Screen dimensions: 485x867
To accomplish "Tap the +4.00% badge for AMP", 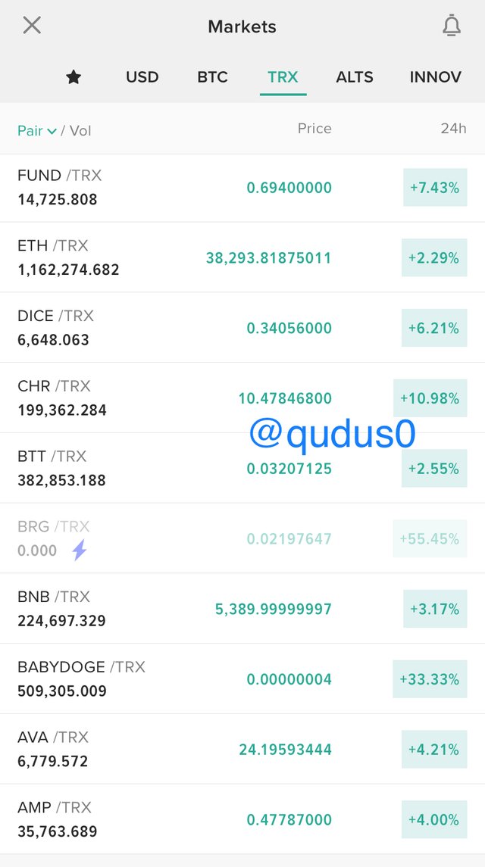I will [434, 820].
